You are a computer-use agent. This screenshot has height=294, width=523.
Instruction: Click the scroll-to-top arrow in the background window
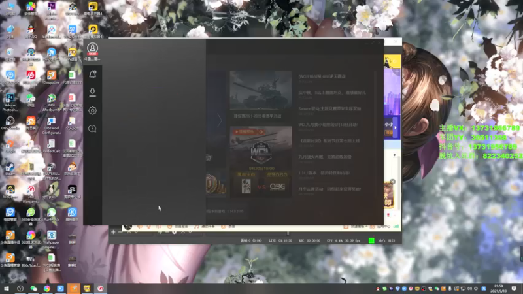click(x=395, y=155)
